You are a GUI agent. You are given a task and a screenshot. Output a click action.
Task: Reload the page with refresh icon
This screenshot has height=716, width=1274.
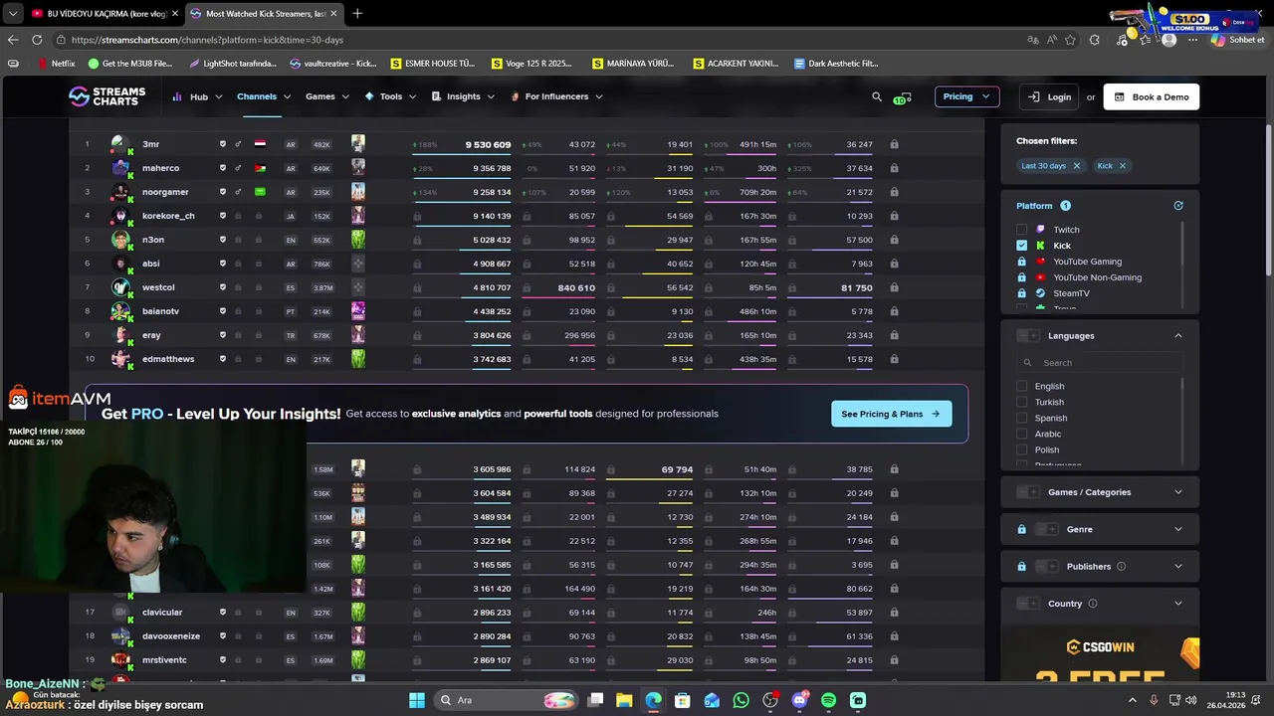(x=37, y=40)
